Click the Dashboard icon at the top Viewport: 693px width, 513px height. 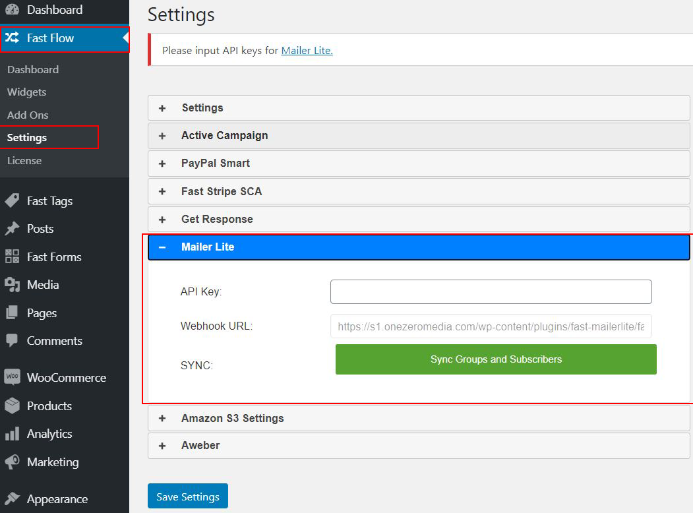pyautogui.click(x=12, y=10)
